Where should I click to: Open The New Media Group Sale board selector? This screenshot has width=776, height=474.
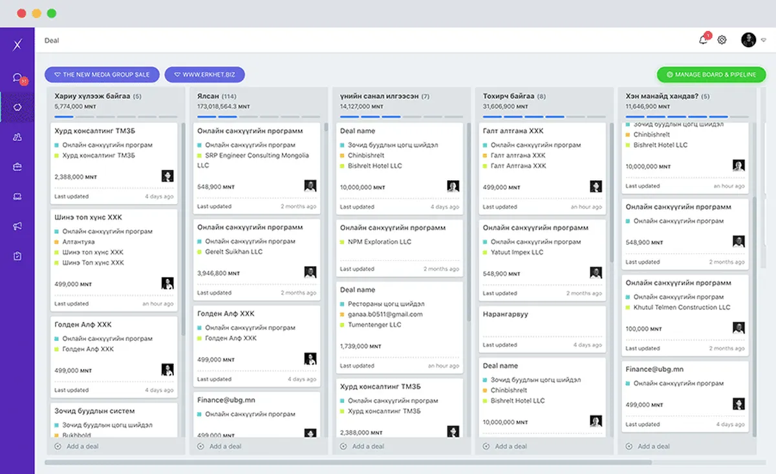point(102,74)
